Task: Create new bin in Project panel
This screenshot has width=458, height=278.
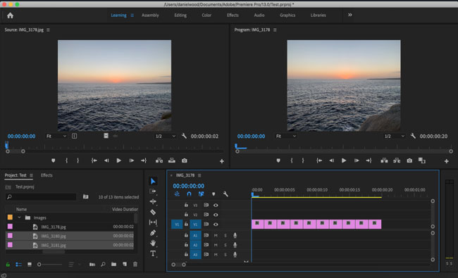Action: 113,265
